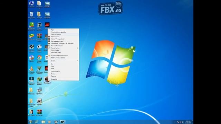
Task: Select the green BlueStacks multi-instance shortcut beside Photoshop
Action: 31,27
